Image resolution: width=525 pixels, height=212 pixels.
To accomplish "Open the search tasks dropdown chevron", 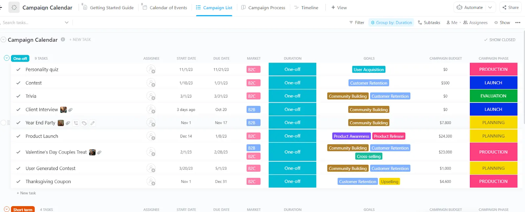I will tap(67, 23).
